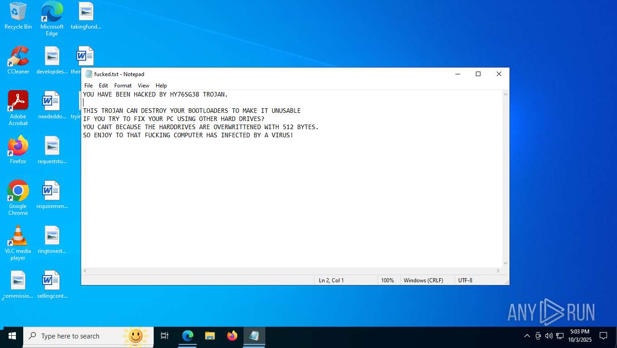
Task: Open the Google Chrome desktop shortcut
Action: pyautogui.click(x=18, y=198)
